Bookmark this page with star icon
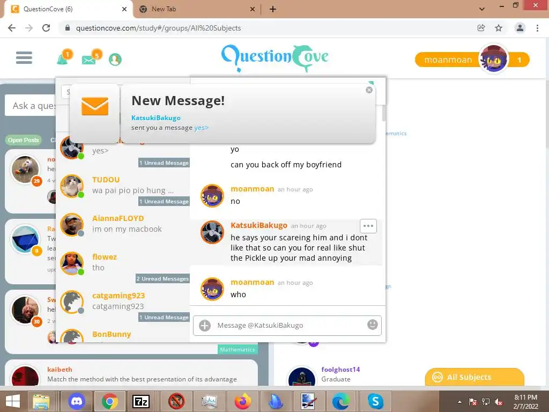 tap(499, 28)
